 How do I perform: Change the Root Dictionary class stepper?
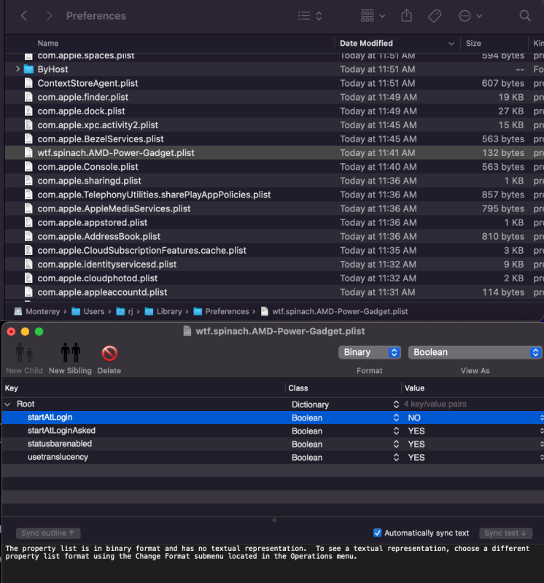(x=396, y=404)
